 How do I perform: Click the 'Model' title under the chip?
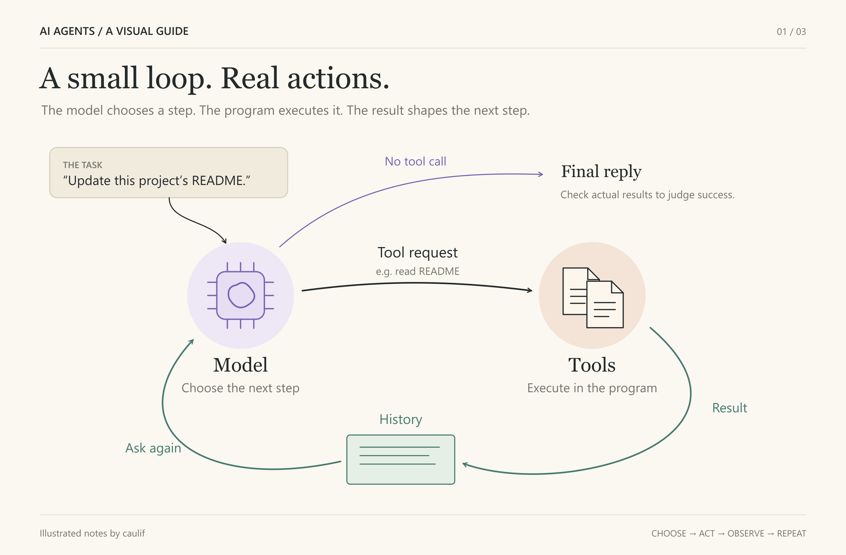coord(240,365)
